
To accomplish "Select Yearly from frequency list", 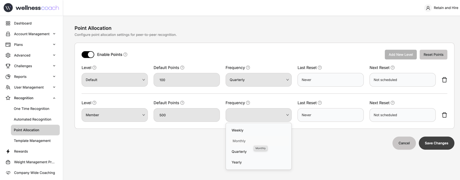I will pos(258,162).
